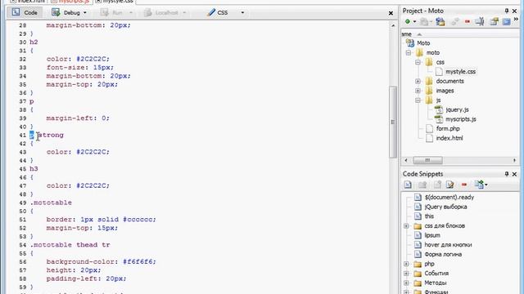Collapse the moto folder node
Image resolution: width=524 pixels, height=294 pixels.
[x=409, y=52]
